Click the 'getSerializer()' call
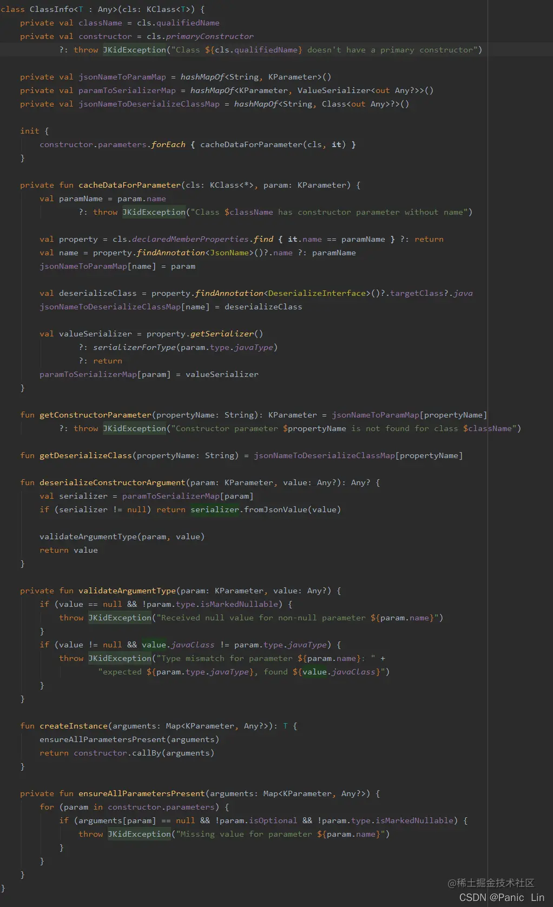The height and width of the screenshot is (907, 553). pos(227,334)
